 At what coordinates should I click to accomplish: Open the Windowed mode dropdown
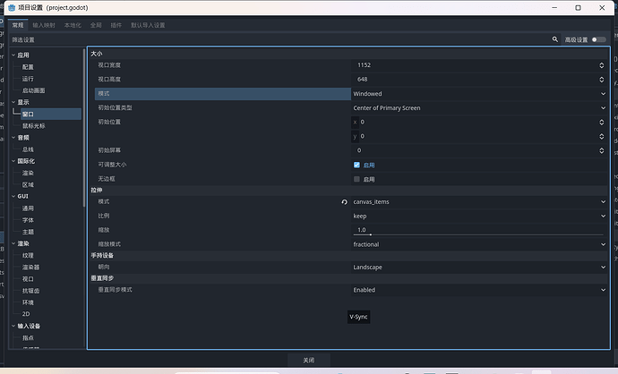point(479,94)
